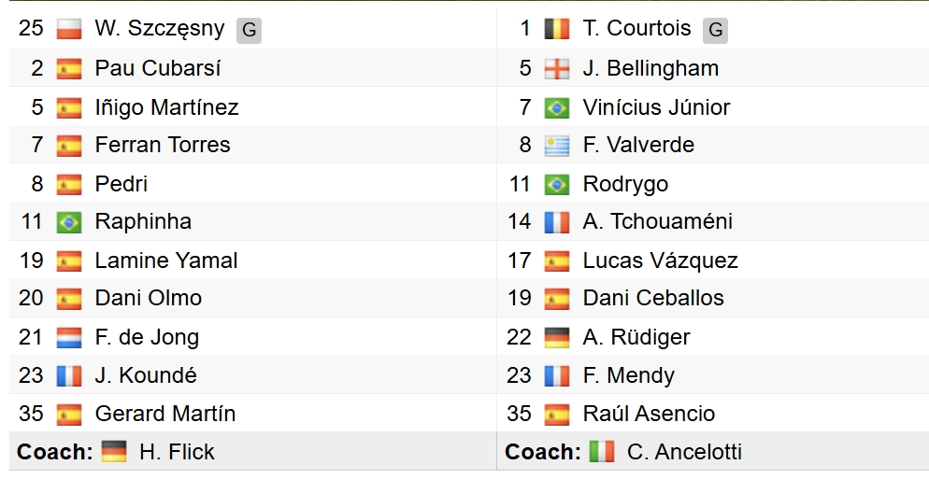The image size is (929, 479).
Task: Click the goalkeeper G badge for Courtois
Action: point(715,30)
